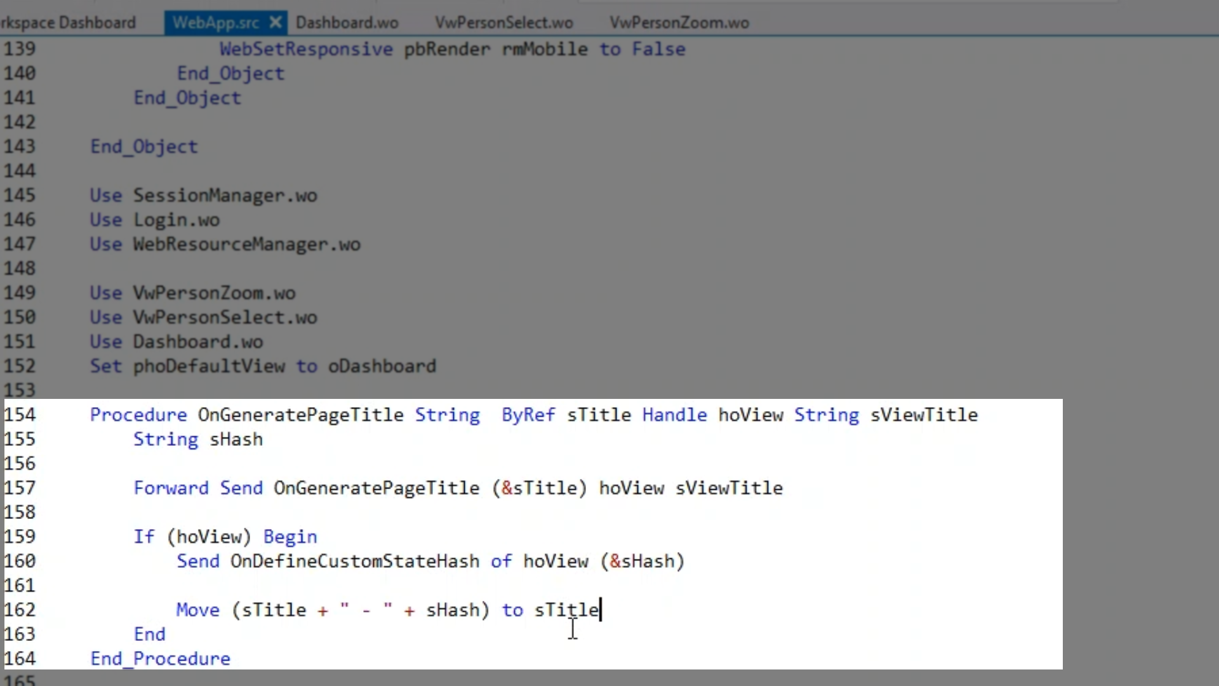Click sHash variable declaration on line 155

point(236,440)
